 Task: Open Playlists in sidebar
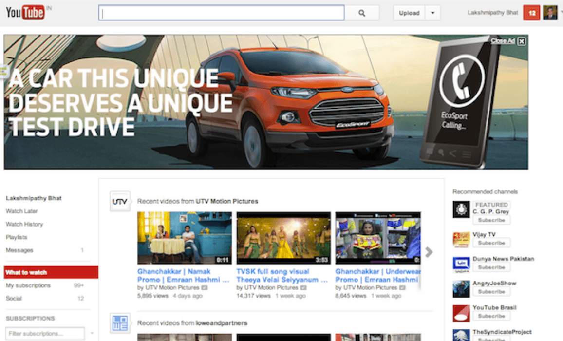17,237
